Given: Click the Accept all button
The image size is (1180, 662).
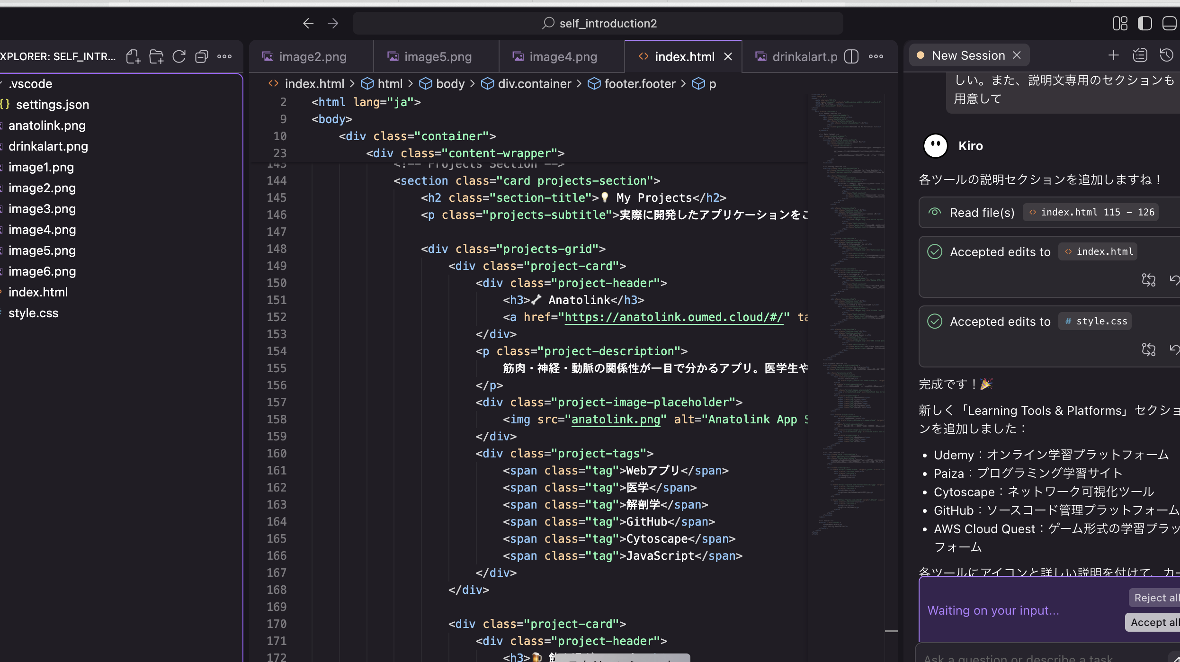Looking at the screenshot, I should [x=1153, y=622].
